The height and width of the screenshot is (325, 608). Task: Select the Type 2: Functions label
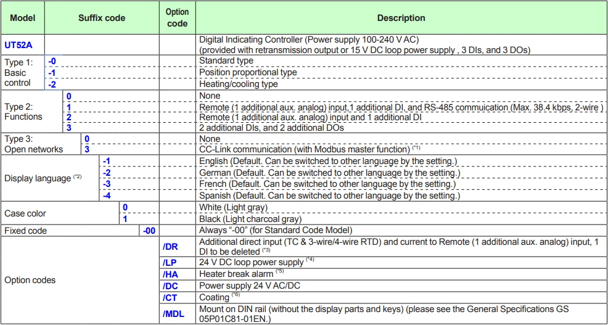pyautogui.click(x=23, y=111)
